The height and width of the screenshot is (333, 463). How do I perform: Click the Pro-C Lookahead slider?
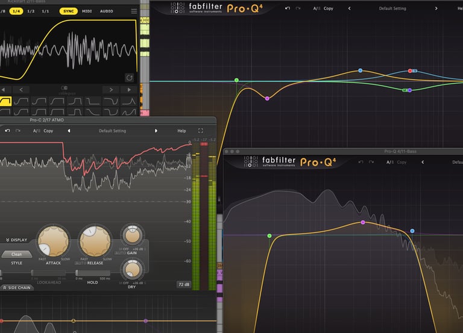[49, 273]
